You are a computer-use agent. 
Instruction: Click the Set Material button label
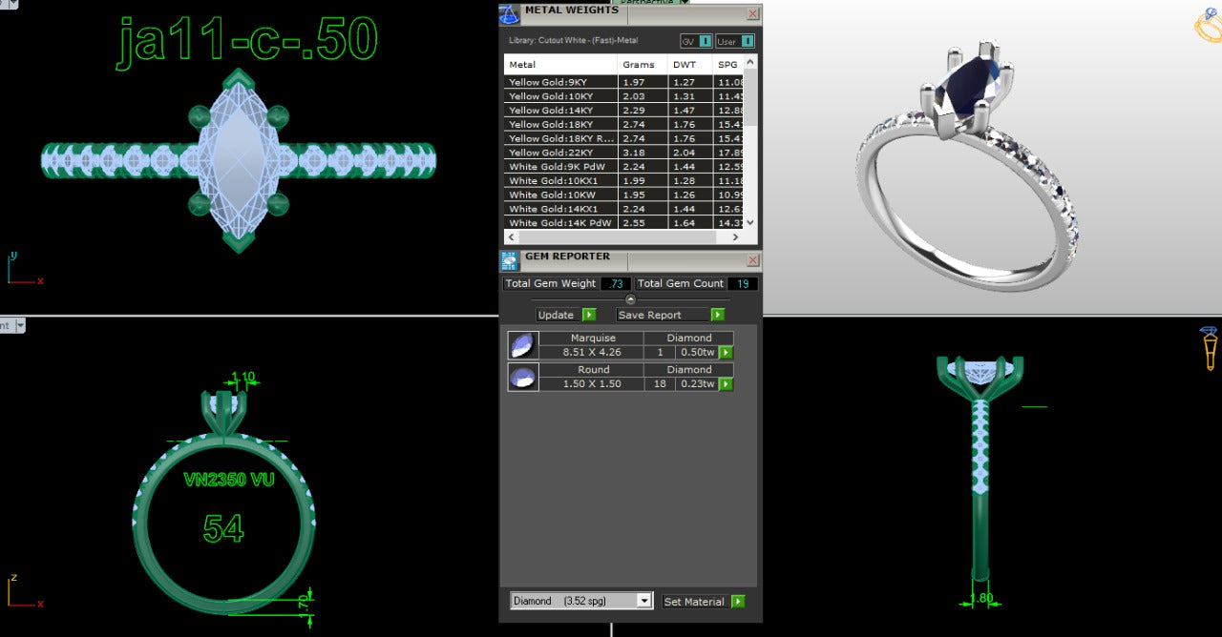coord(694,602)
